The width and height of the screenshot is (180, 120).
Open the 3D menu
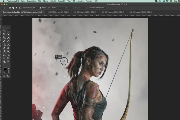click(x=74, y=1)
